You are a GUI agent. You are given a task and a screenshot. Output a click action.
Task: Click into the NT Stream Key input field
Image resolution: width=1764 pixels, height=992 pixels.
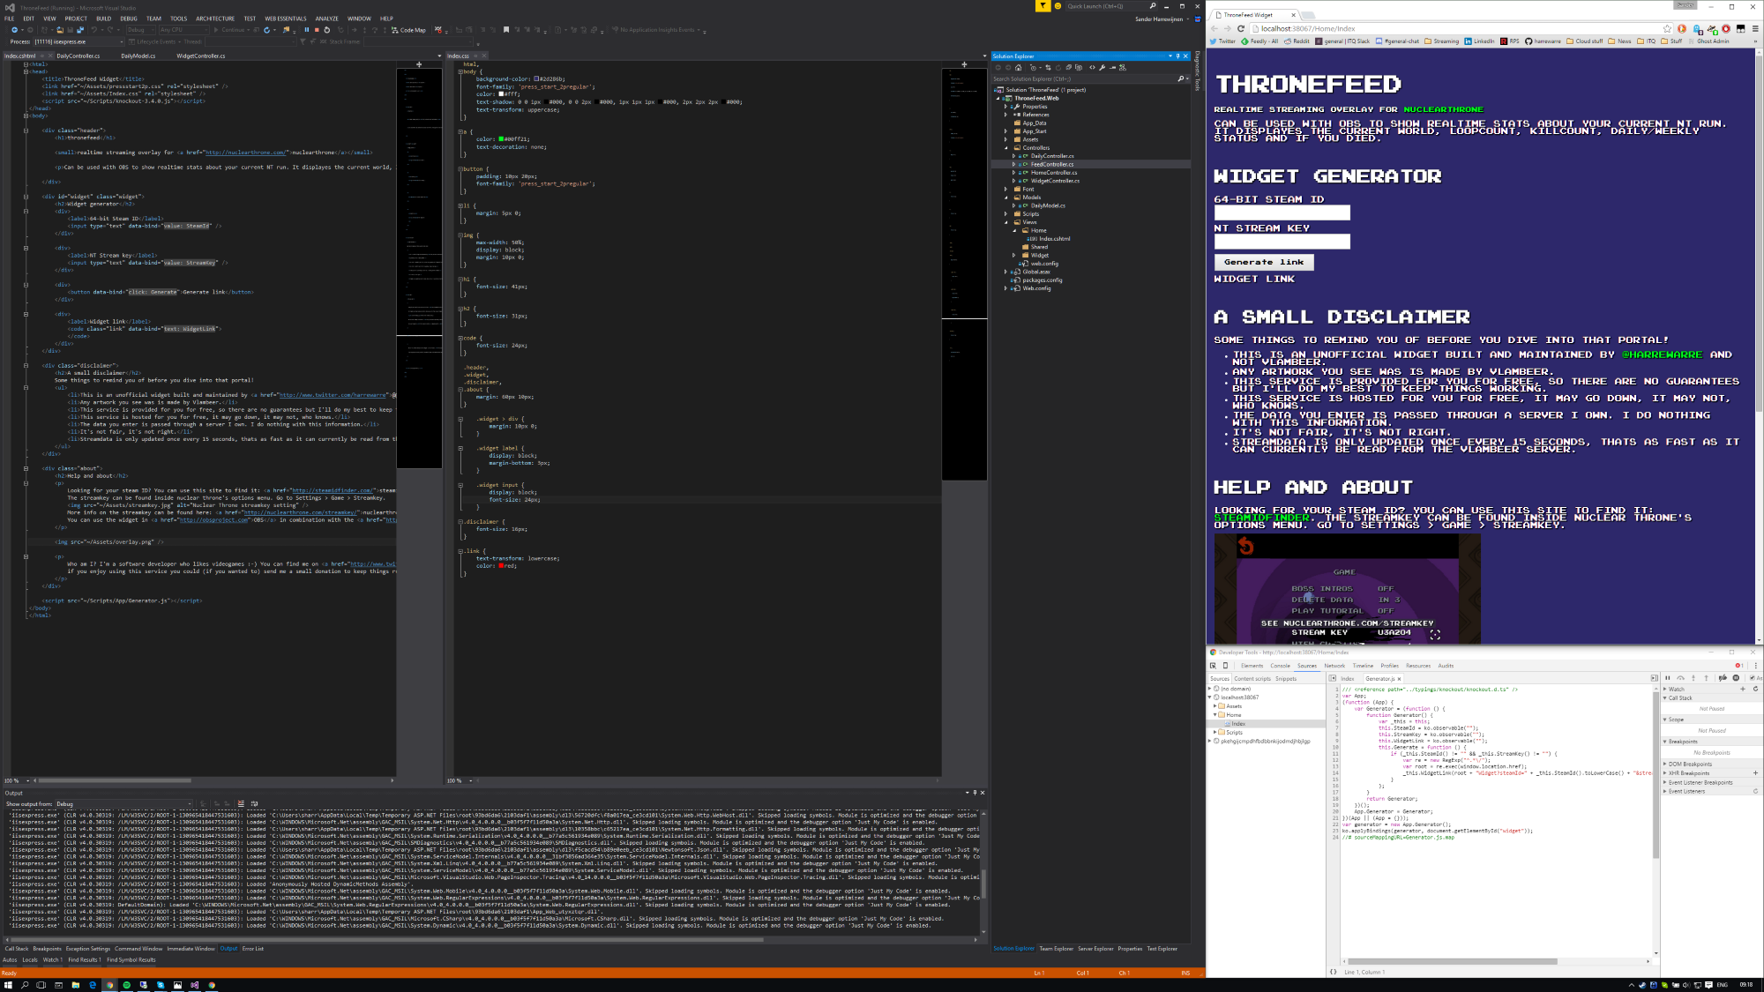[x=1282, y=242]
